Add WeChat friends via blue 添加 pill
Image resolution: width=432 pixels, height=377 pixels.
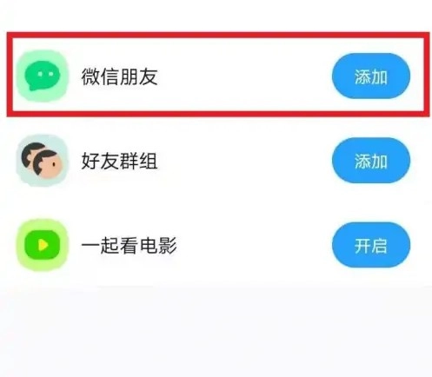(371, 76)
